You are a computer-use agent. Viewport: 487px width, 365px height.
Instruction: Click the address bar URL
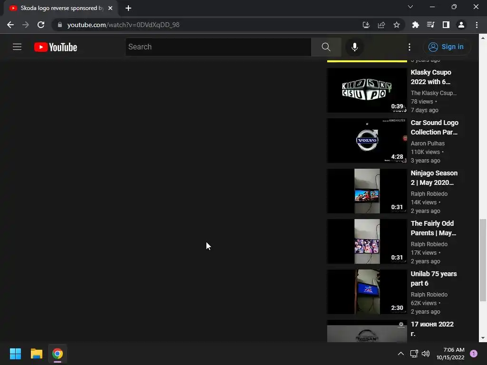click(x=123, y=25)
